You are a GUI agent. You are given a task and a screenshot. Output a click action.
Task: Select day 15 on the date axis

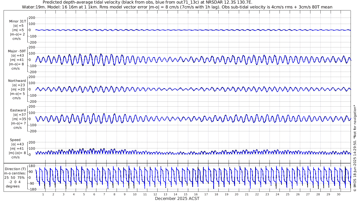[x=187, y=194]
